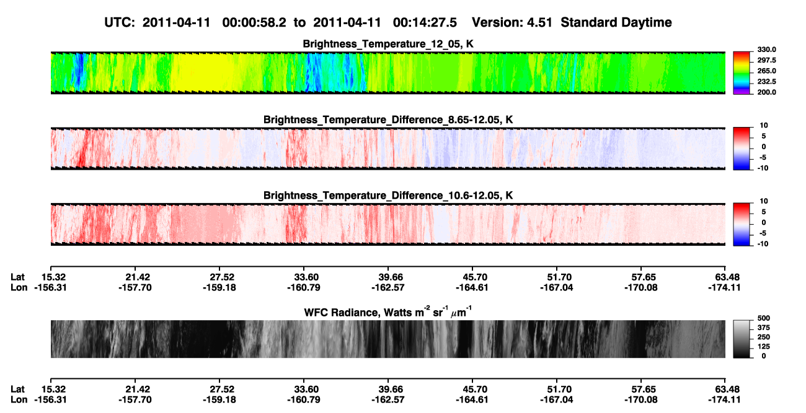Click Lat 33.60 under the 10.6-12.05 panel

click(306, 277)
